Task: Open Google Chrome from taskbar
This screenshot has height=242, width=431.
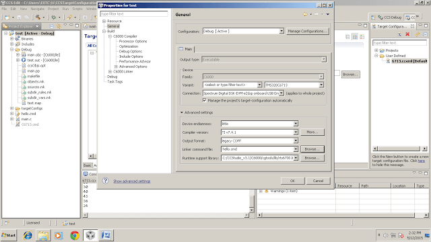Action: (x=74, y=235)
